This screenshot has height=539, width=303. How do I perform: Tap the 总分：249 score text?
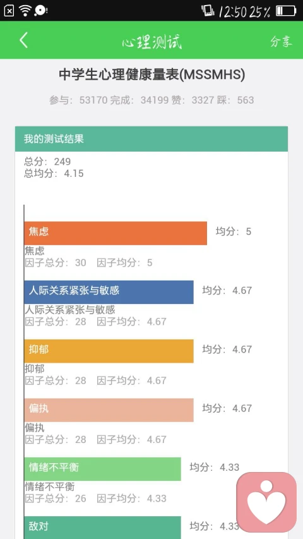pyautogui.click(x=47, y=161)
